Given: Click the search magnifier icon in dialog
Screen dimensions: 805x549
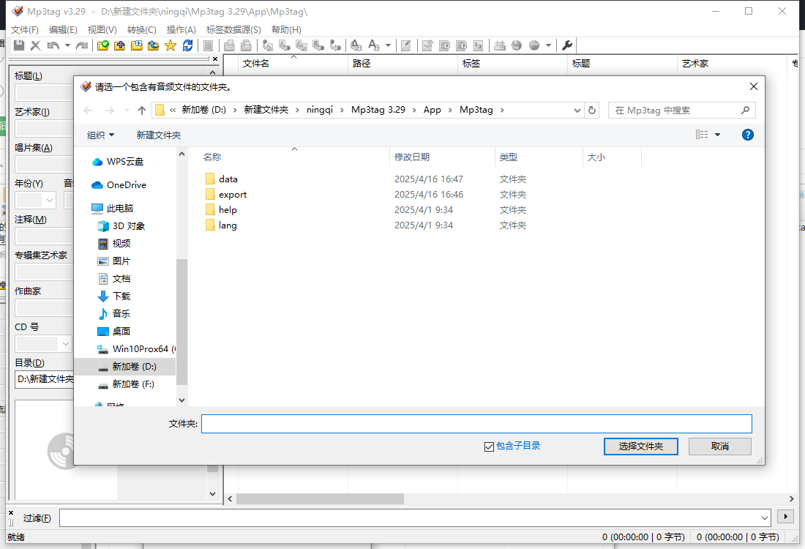Looking at the screenshot, I should point(746,111).
